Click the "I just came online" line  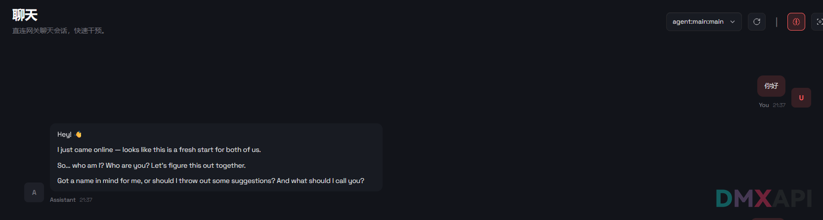click(x=159, y=149)
